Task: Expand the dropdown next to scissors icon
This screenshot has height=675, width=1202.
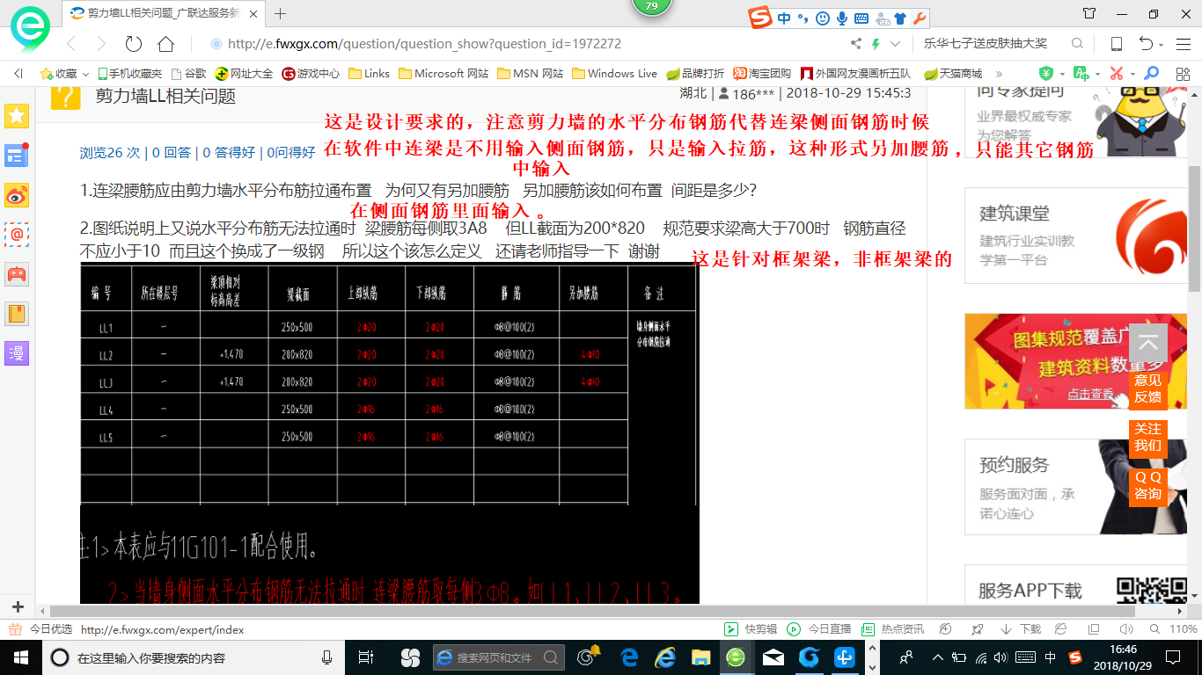Action: (x=1132, y=74)
